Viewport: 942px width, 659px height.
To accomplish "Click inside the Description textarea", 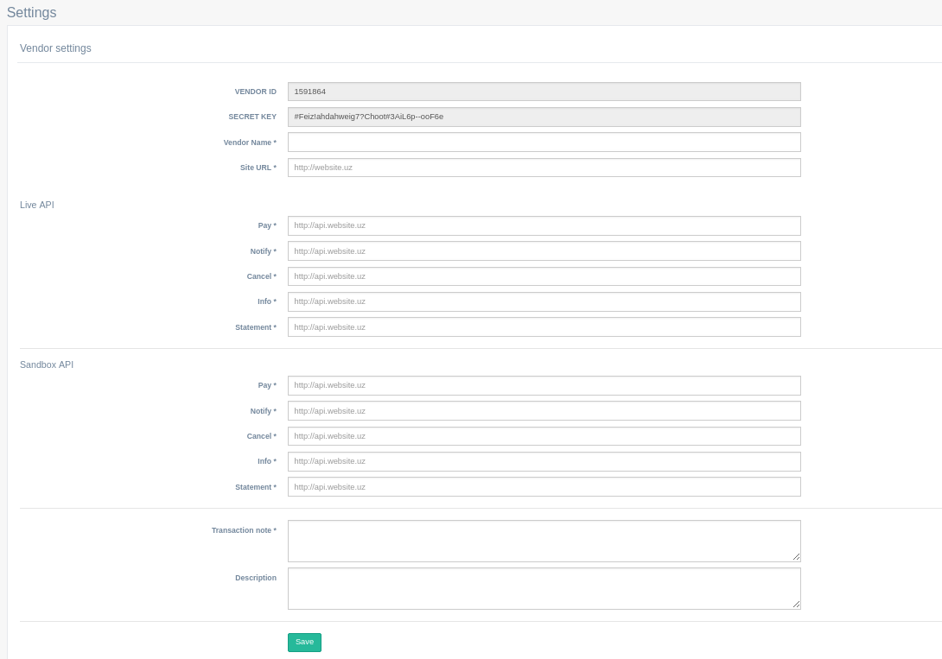I will tap(544, 588).
